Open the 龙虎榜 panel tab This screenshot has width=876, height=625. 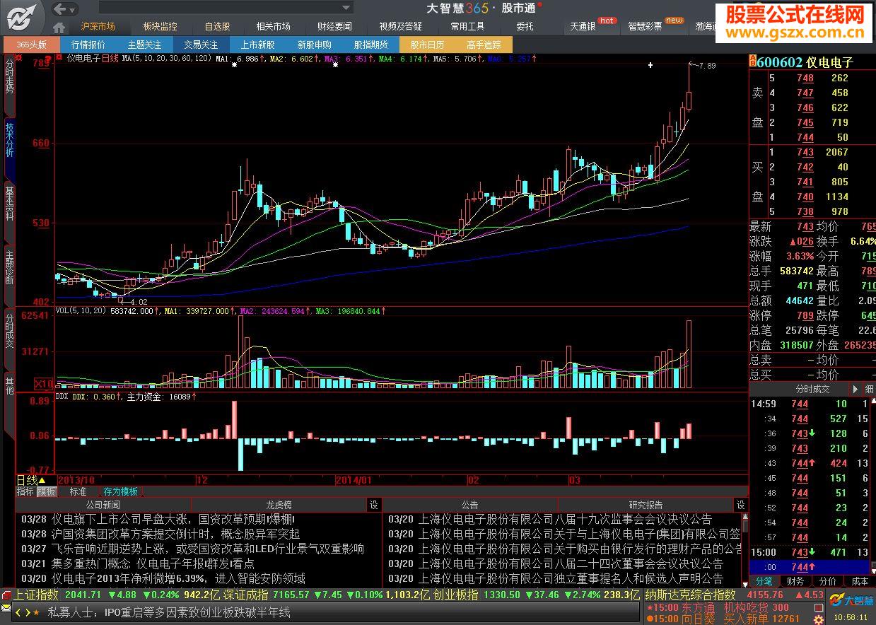tap(279, 505)
